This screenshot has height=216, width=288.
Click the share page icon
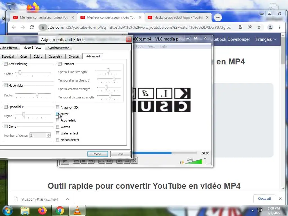(250, 27)
